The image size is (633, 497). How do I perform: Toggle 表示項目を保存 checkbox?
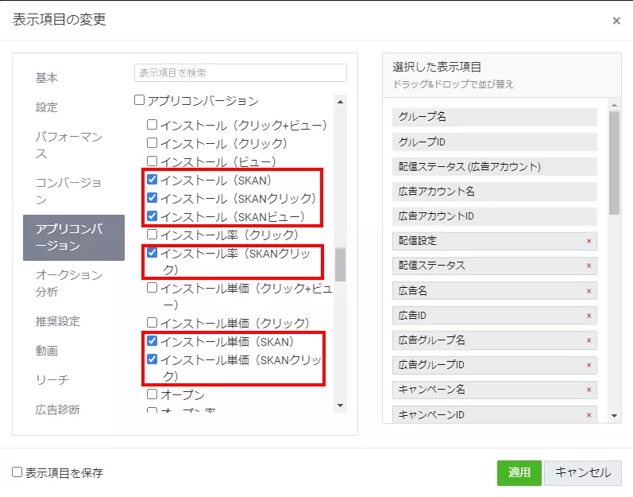pyautogui.click(x=17, y=472)
